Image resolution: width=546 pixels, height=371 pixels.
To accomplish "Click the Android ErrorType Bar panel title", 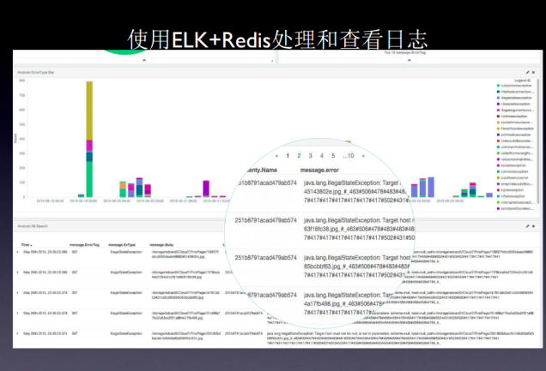I will [36, 73].
